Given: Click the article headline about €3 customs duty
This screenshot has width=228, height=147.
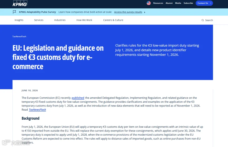Looking at the screenshot, I should (x=58, y=57).
